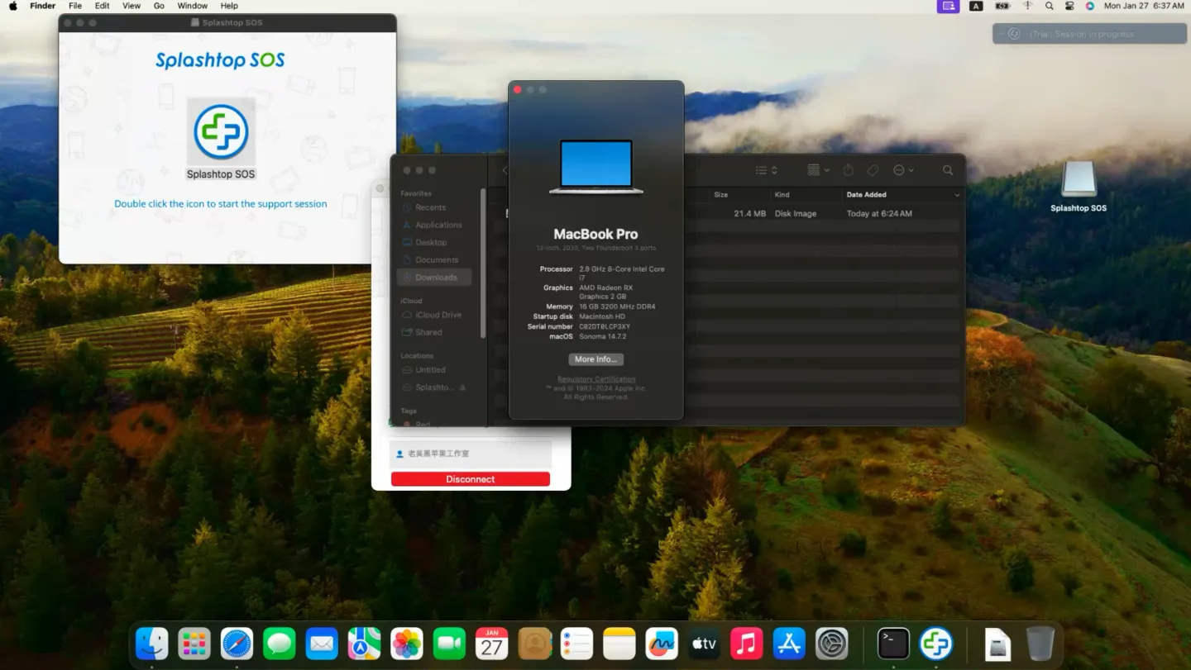Open Terminal from the Dock

[893, 644]
